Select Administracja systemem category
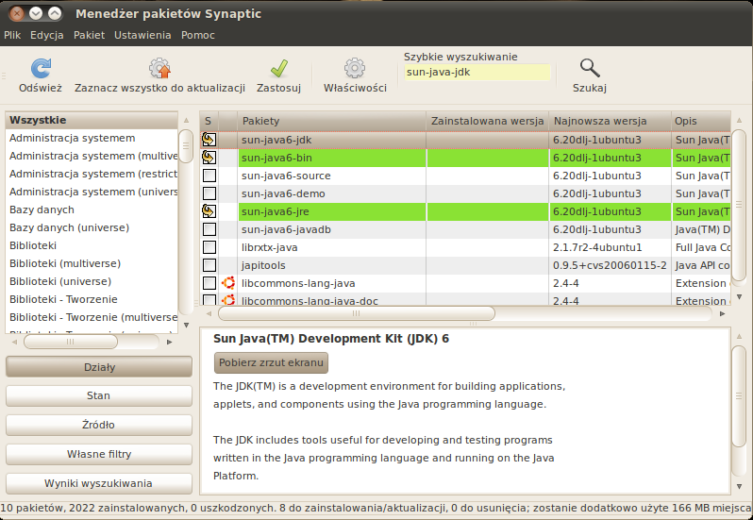This screenshot has height=520, width=753. point(92,138)
